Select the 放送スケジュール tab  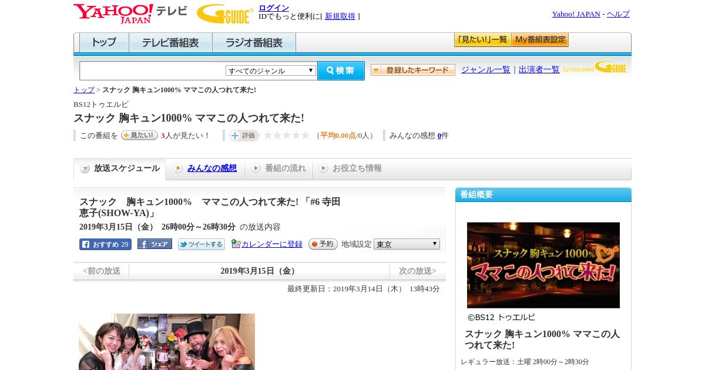pyautogui.click(x=120, y=169)
